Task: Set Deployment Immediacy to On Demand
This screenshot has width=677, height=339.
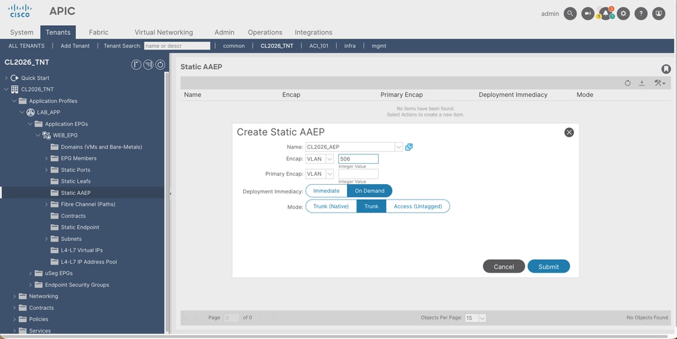Action: tap(369, 191)
